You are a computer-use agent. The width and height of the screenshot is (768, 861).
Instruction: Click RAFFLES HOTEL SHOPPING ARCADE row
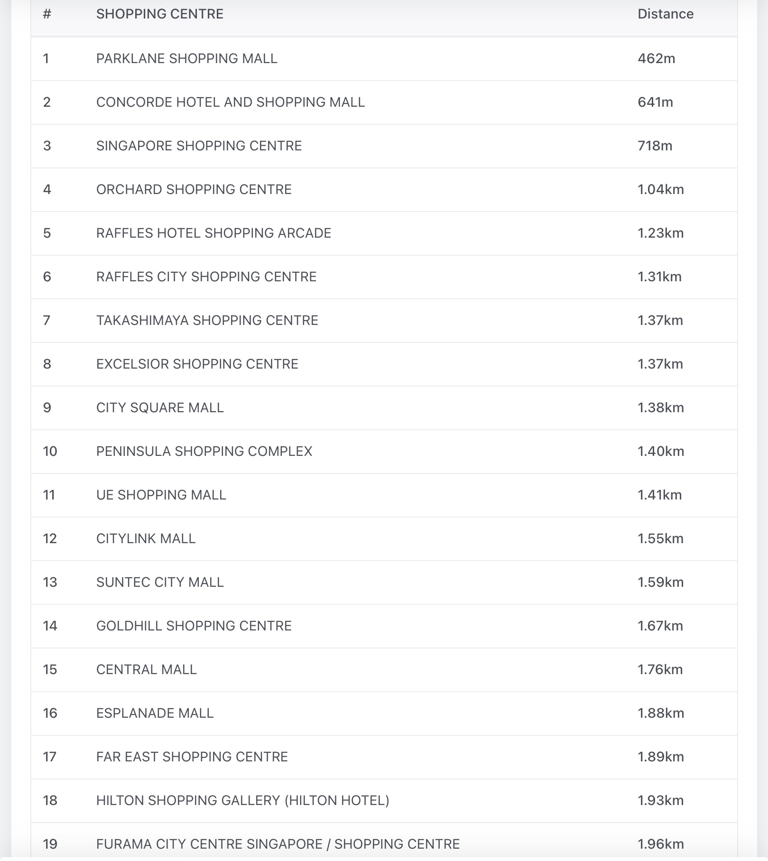pyautogui.click(x=213, y=233)
